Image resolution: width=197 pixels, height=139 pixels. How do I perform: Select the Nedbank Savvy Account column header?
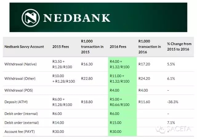(24, 47)
